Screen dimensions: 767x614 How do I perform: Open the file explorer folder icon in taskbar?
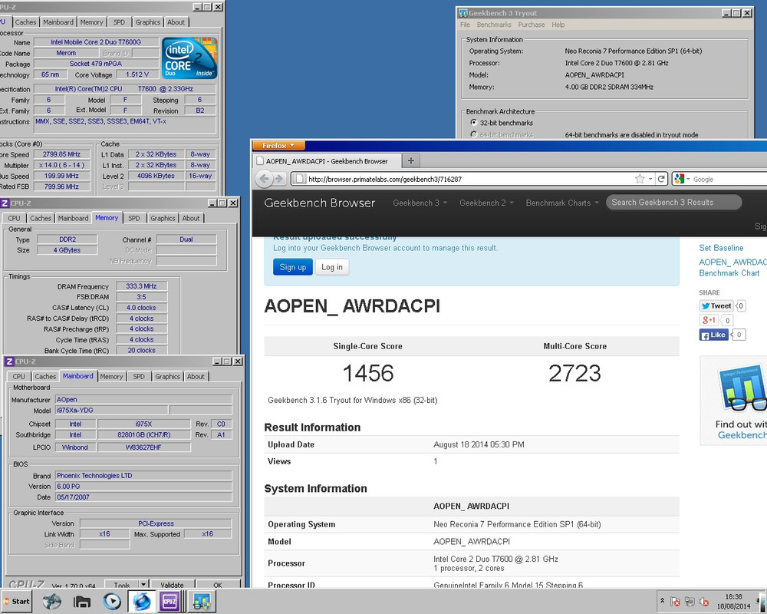(82, 601)
